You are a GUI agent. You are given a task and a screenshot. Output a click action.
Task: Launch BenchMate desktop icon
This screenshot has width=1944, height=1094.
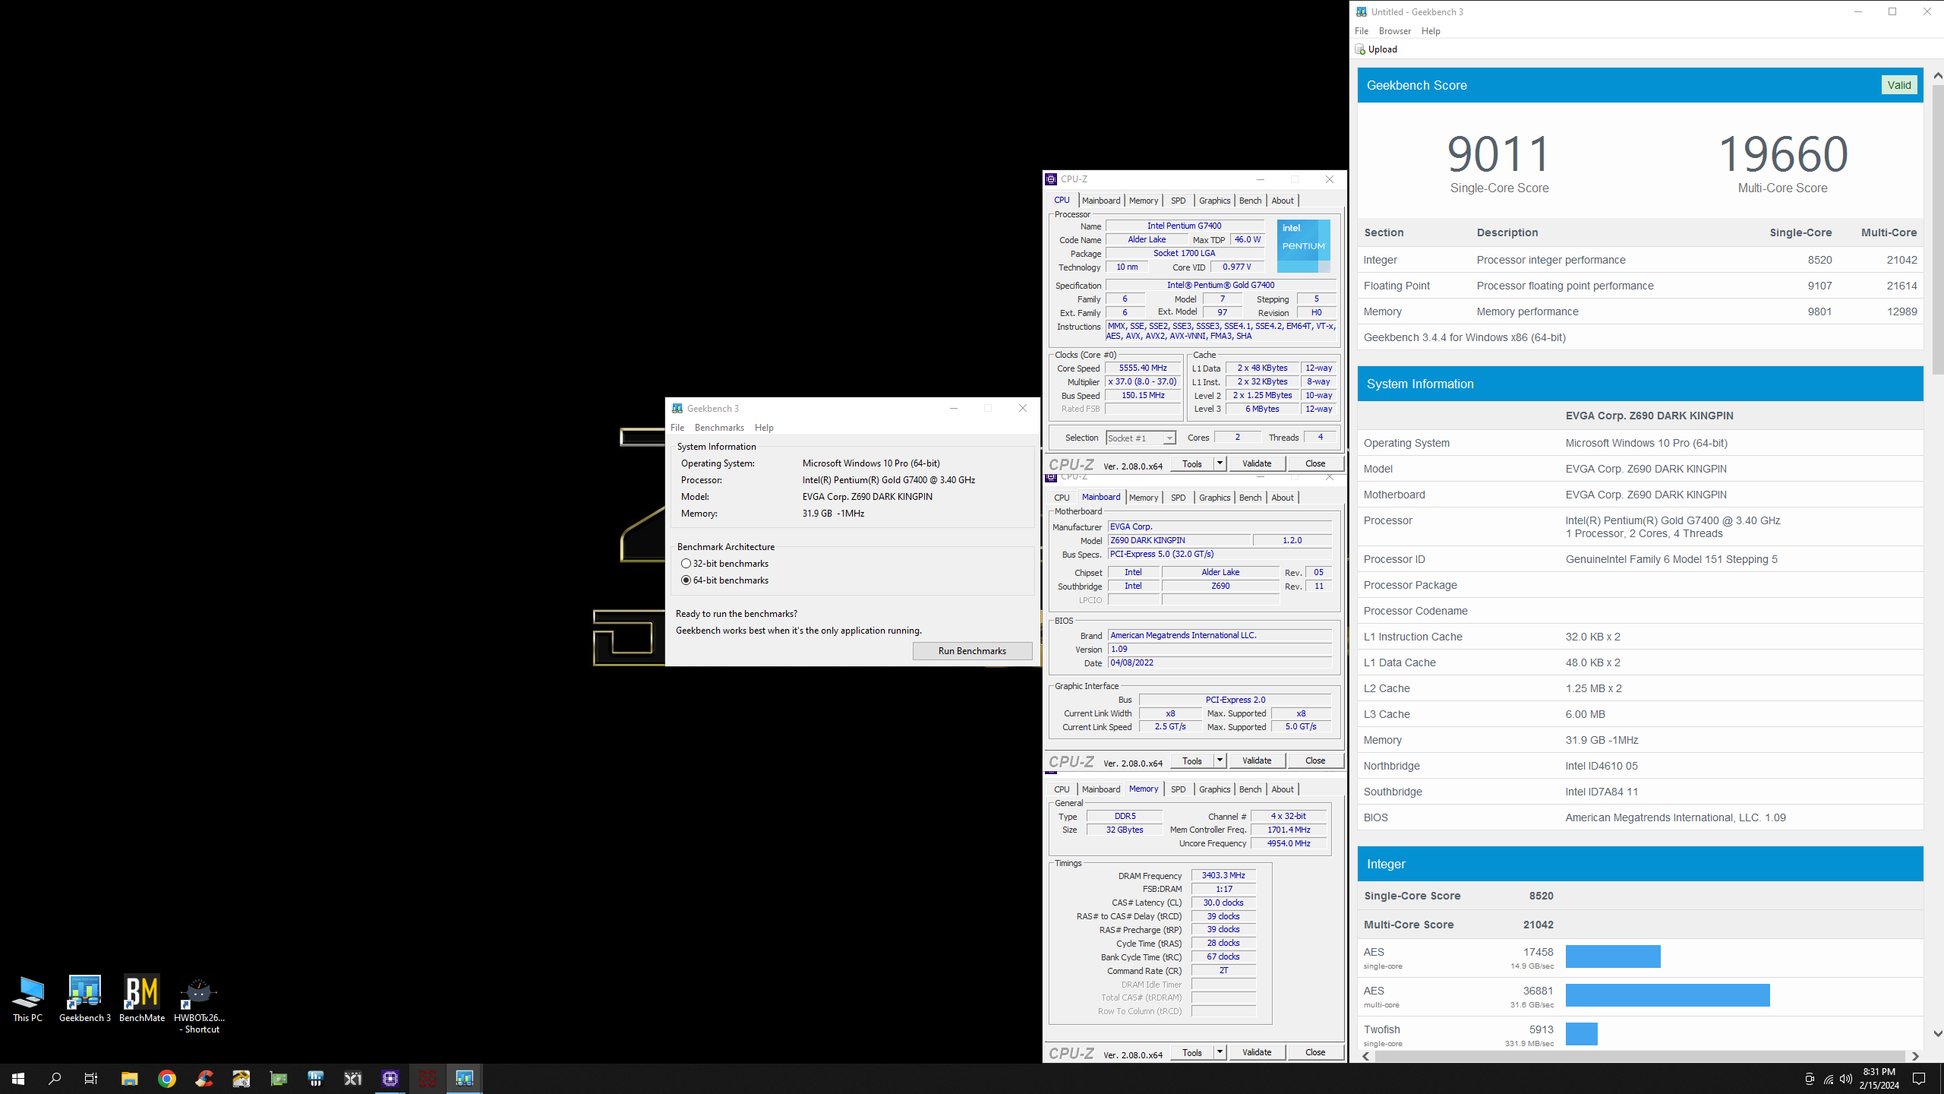coord(142,998)
